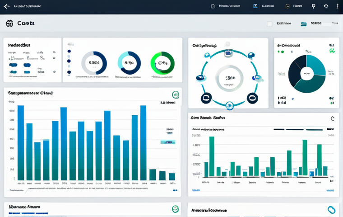Screen dimensions: 343x217
Task: Click the green circular icon on blue bar chart
Action: pos(176,94)
